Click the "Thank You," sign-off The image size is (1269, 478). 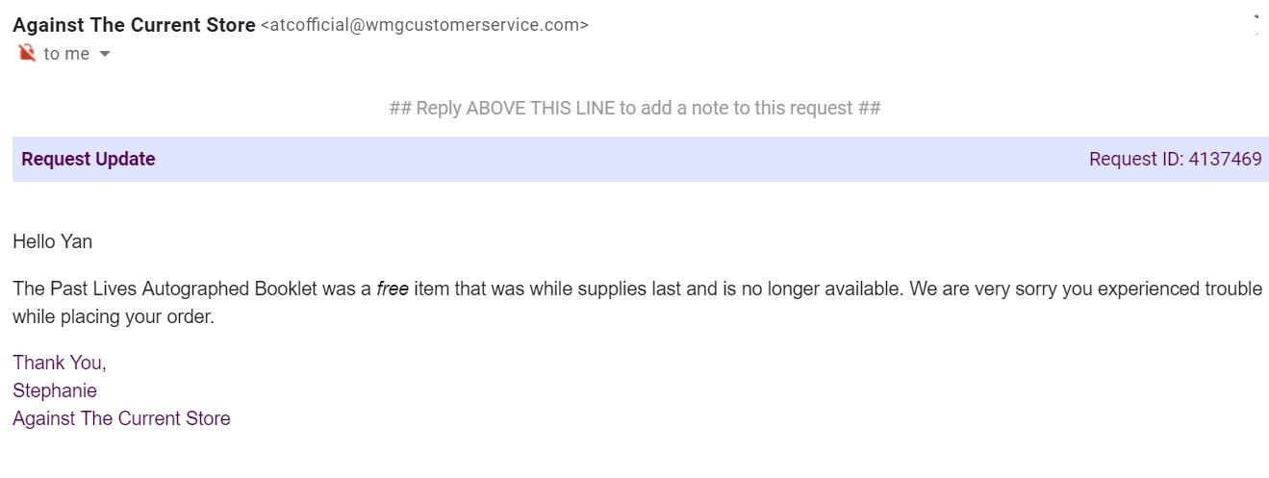60,363
